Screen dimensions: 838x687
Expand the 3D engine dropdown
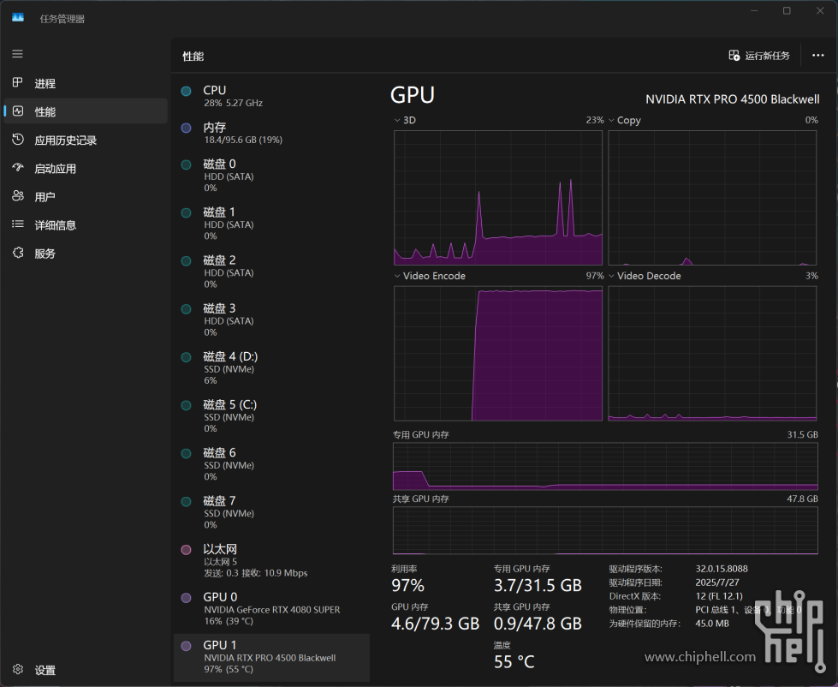(x=397, y=120)
